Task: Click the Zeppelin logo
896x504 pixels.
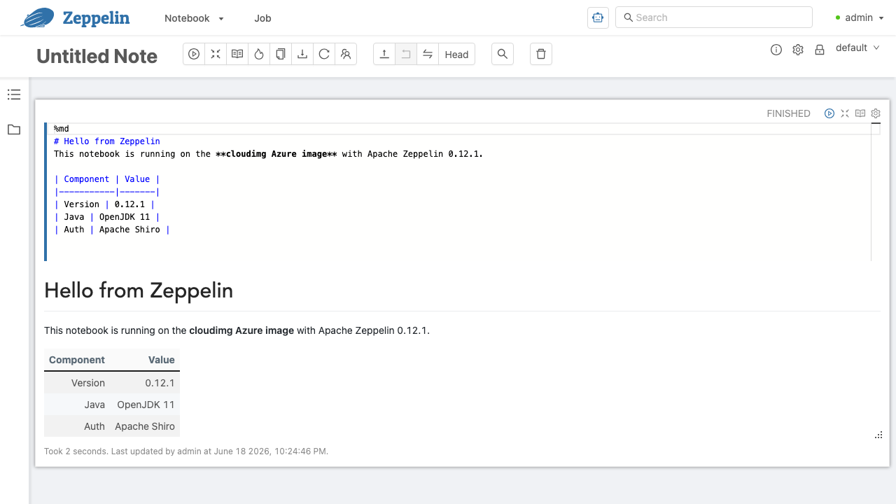Action: pyautogui.click(x=75, y=17)
